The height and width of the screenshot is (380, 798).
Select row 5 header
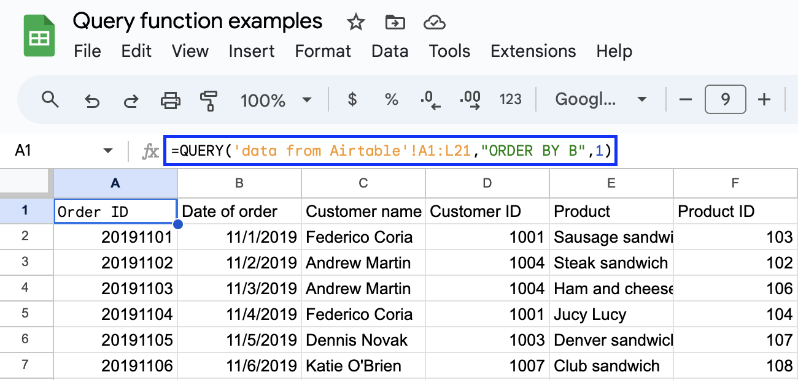tap(27, 314)
